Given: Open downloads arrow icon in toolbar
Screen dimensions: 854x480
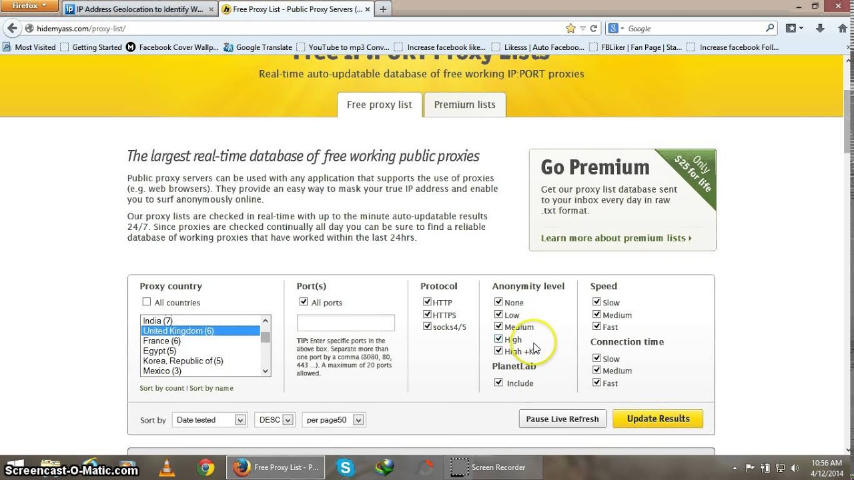Looking at the screenshot, I should tap(821, 29).
